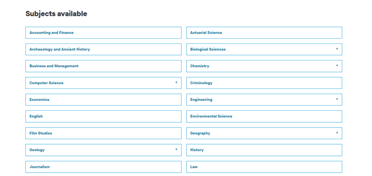Viewport: 372px width, 176px height.
Task: Open the Computer Science subject
Action: click(103, 83)
